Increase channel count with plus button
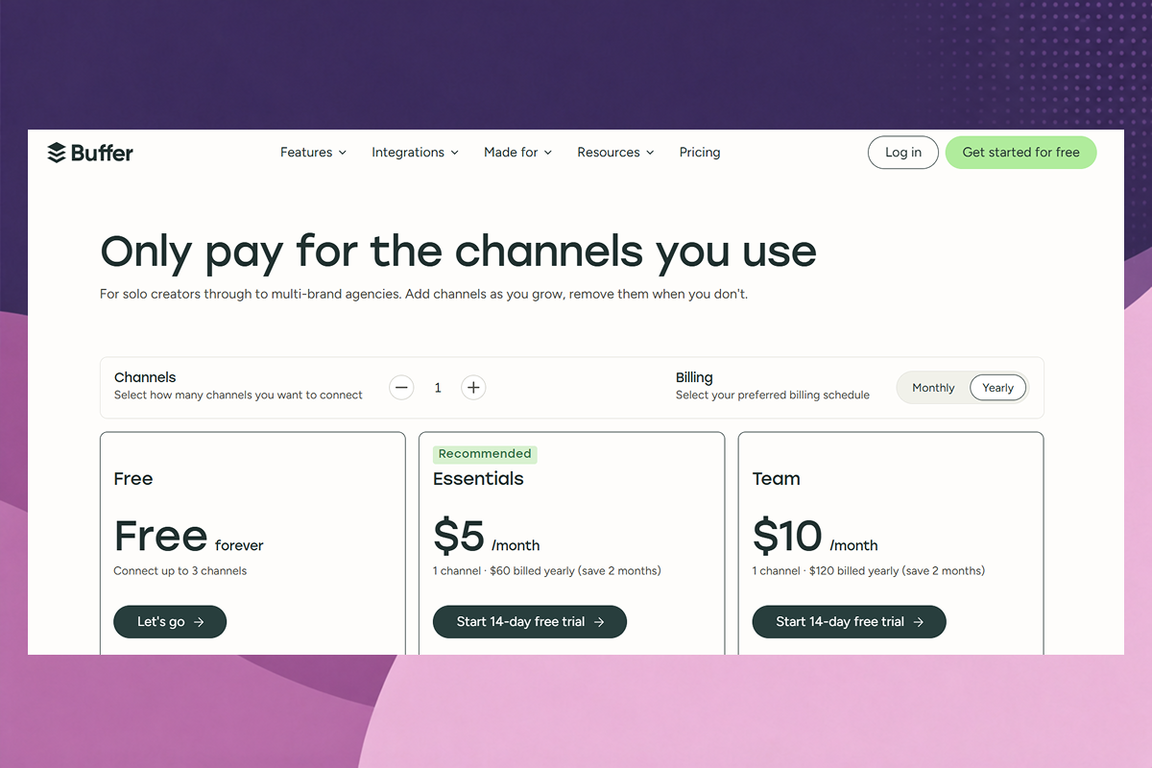The height and width of the screenshot is (768, 1152). pyautogui.click(x=473, y=388)
